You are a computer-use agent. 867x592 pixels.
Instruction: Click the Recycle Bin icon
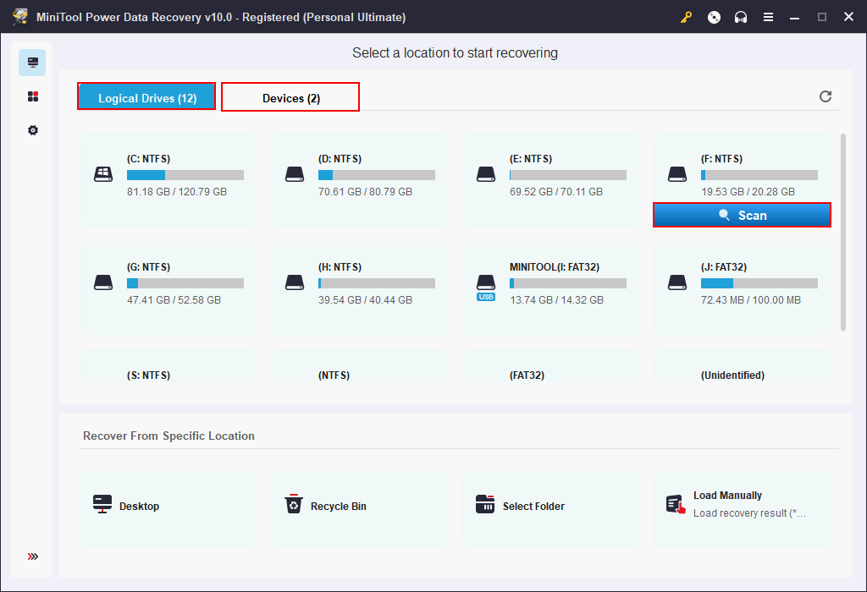294,504
